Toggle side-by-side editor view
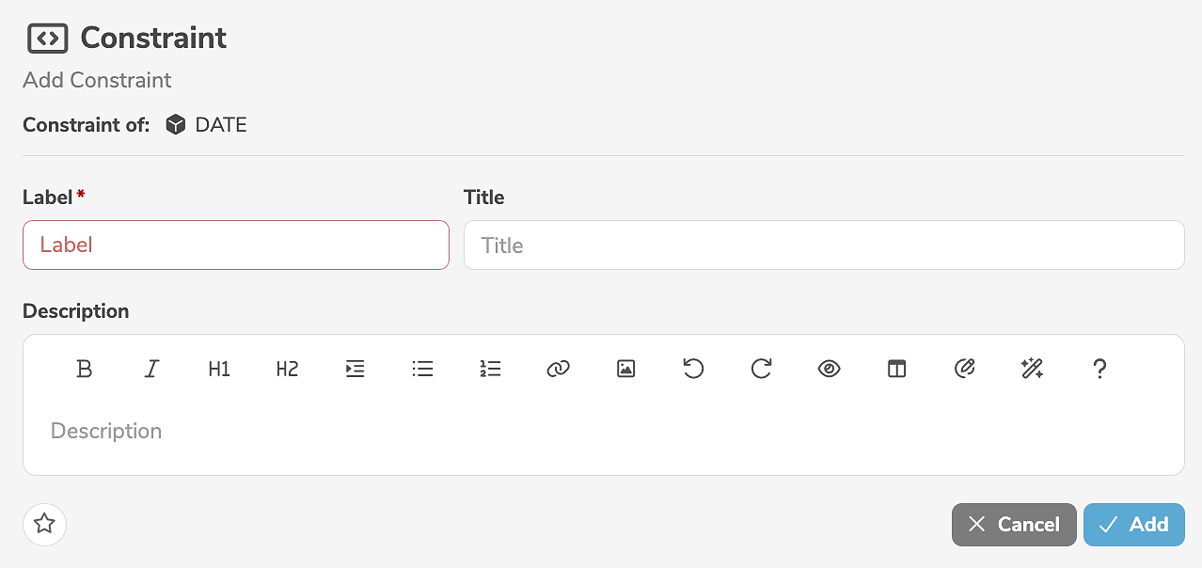The width and height of the screenshot is (1202, 568). click(x=896, y=370)
